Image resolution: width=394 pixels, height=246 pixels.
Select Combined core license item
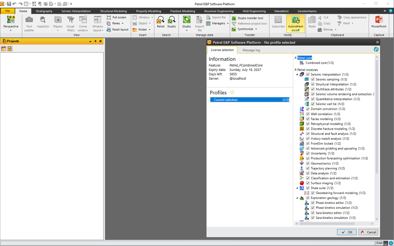tap(317, 63)
